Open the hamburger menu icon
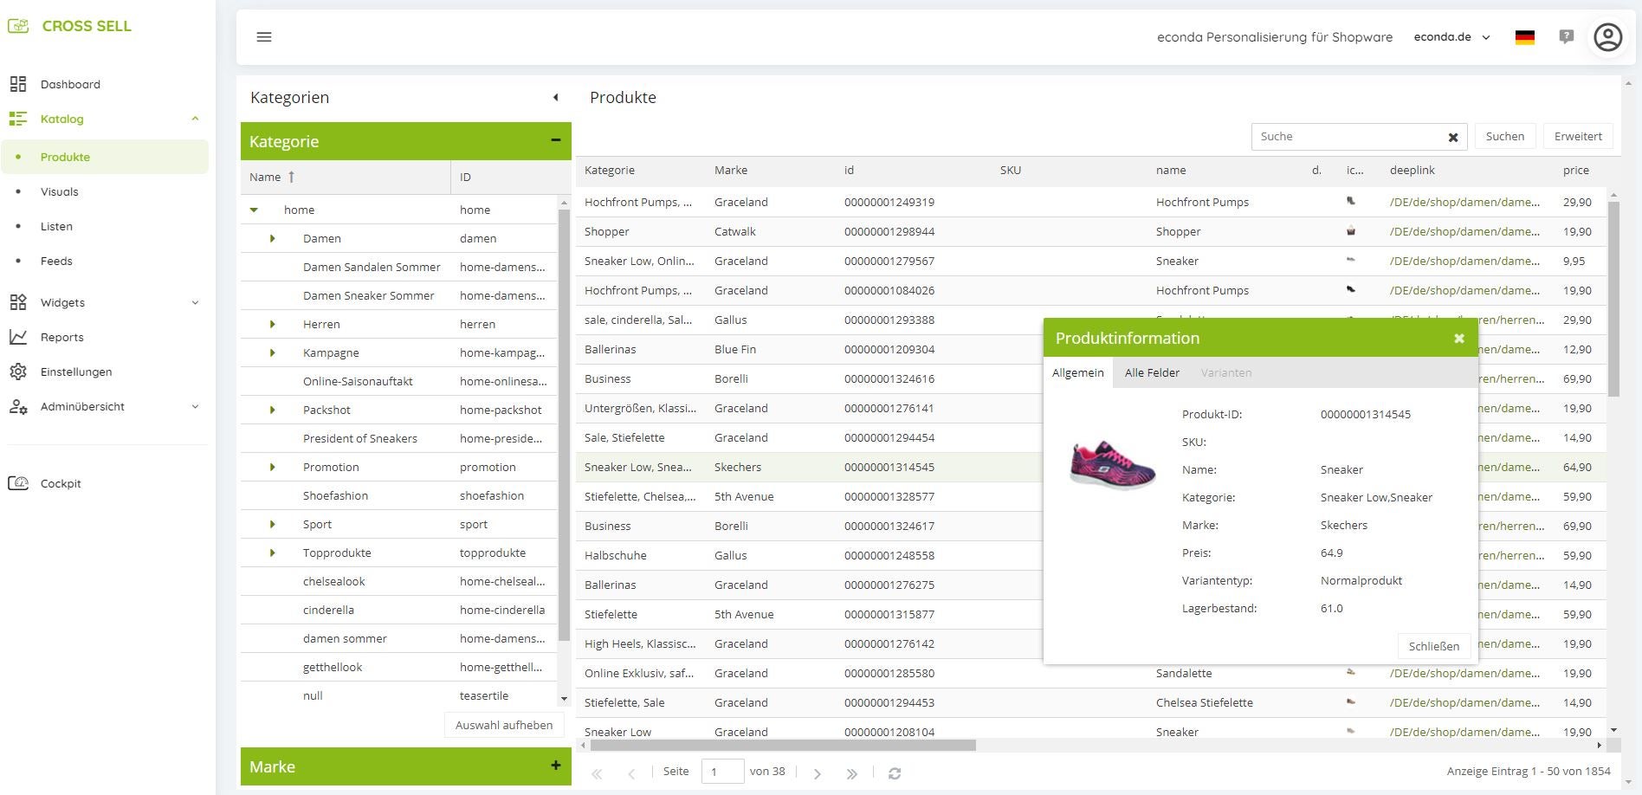The height and width of the screenshot is (795, 1642). point(264,37)
